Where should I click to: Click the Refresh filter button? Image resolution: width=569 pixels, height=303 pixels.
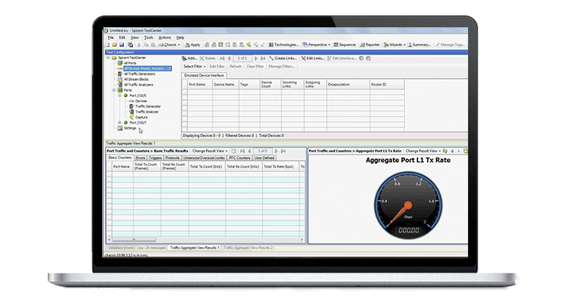click(x=235, y=67)
